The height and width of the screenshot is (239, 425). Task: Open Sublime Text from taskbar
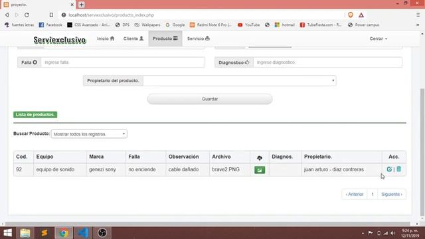[x=44, y=233]
